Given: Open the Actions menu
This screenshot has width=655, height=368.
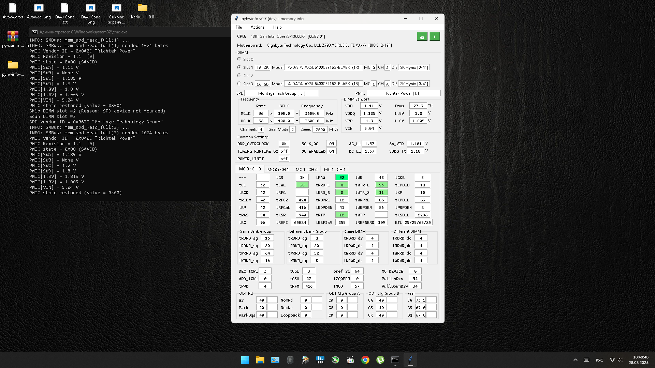Looking at the screenshot, I should (x=257, y=27).
